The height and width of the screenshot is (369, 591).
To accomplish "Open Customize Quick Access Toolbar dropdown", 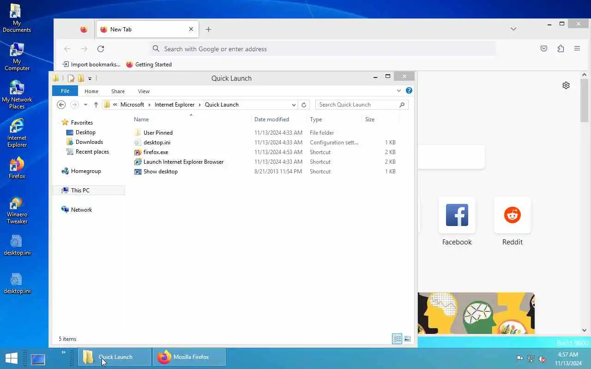I will (90, 79).
